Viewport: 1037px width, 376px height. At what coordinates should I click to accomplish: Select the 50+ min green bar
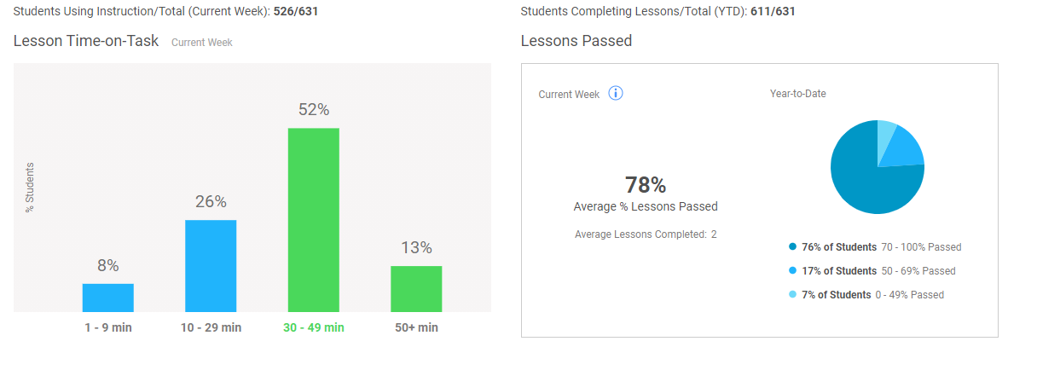(416, 289)
